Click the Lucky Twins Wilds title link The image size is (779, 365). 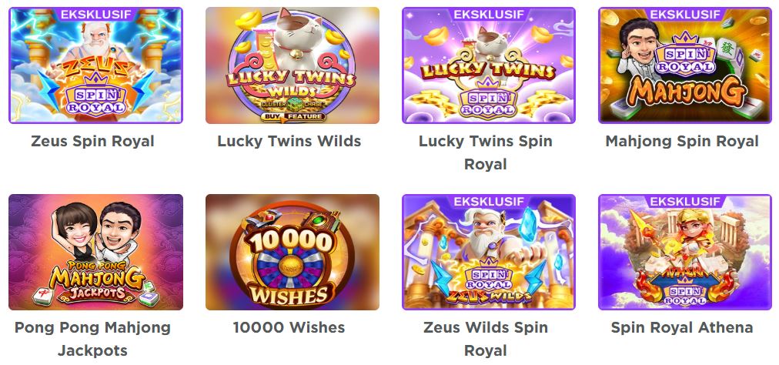289,141
